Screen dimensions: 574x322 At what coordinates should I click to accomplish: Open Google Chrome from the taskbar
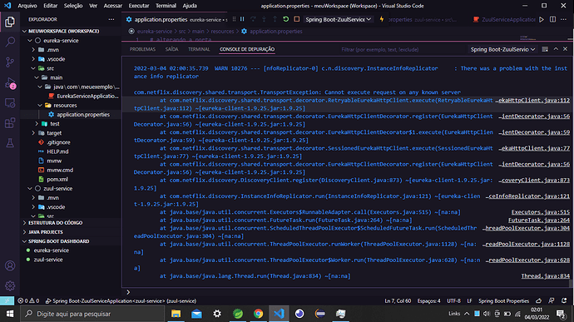[258, 314]
